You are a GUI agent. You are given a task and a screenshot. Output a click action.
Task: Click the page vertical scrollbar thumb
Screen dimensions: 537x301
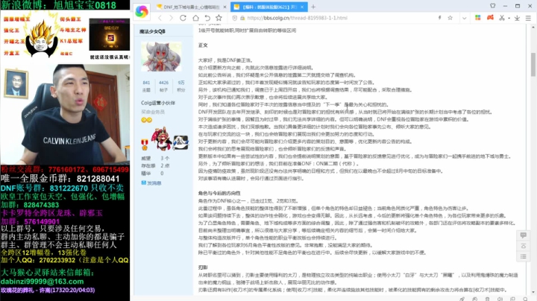click(533, 64)
